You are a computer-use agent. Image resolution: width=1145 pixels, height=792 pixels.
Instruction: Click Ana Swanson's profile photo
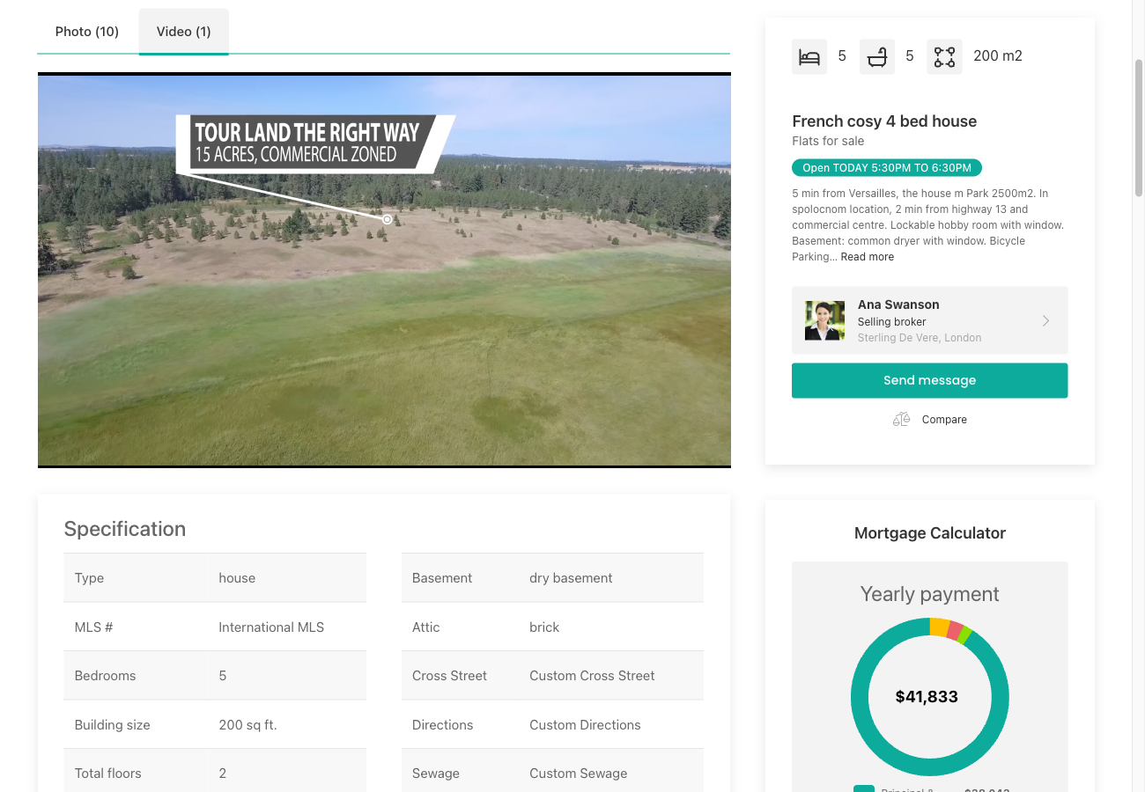pyautogui.click(x=824, y=320)
